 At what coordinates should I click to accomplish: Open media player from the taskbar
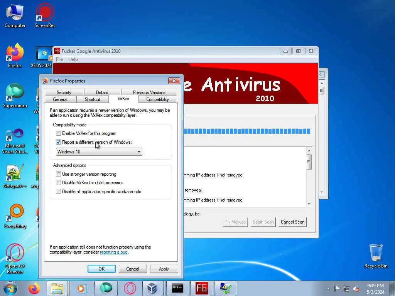[x=81, y=288]
